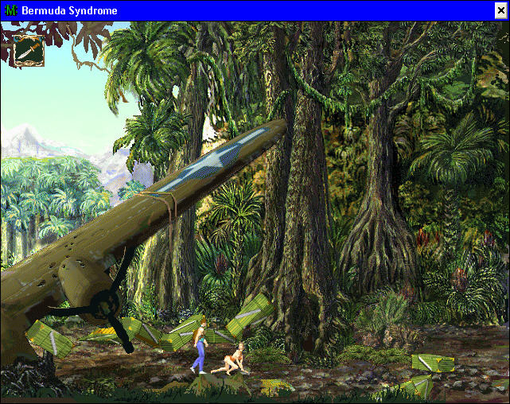Click the green M application icon

click(x=11, y=10)
